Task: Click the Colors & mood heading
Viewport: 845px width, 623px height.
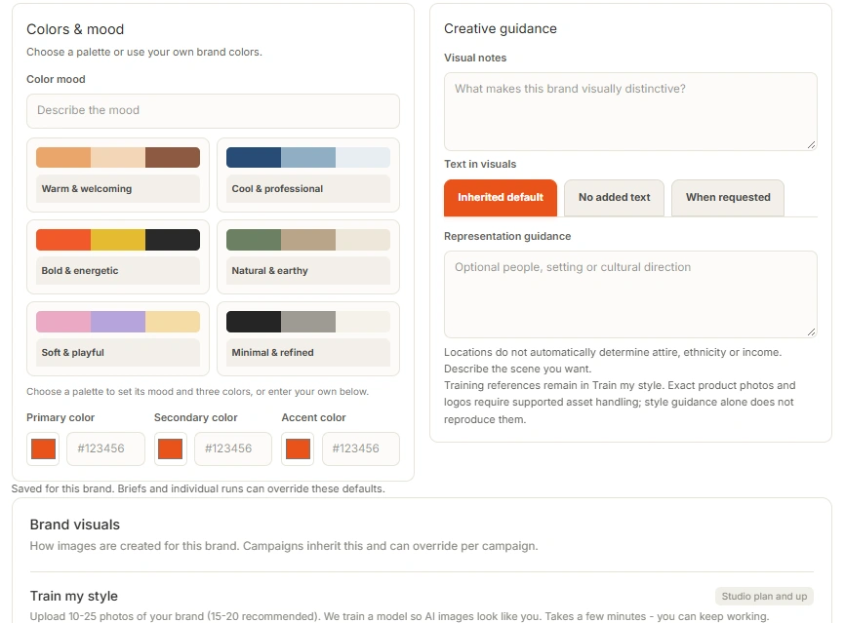Action: [75, 29]
